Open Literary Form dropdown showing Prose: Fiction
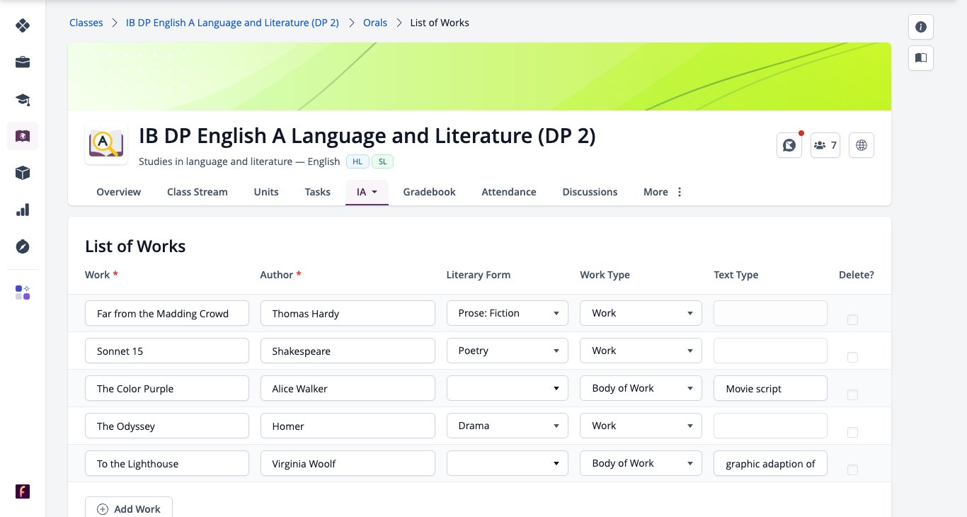 pyautogui.click(x=508, y=313)
